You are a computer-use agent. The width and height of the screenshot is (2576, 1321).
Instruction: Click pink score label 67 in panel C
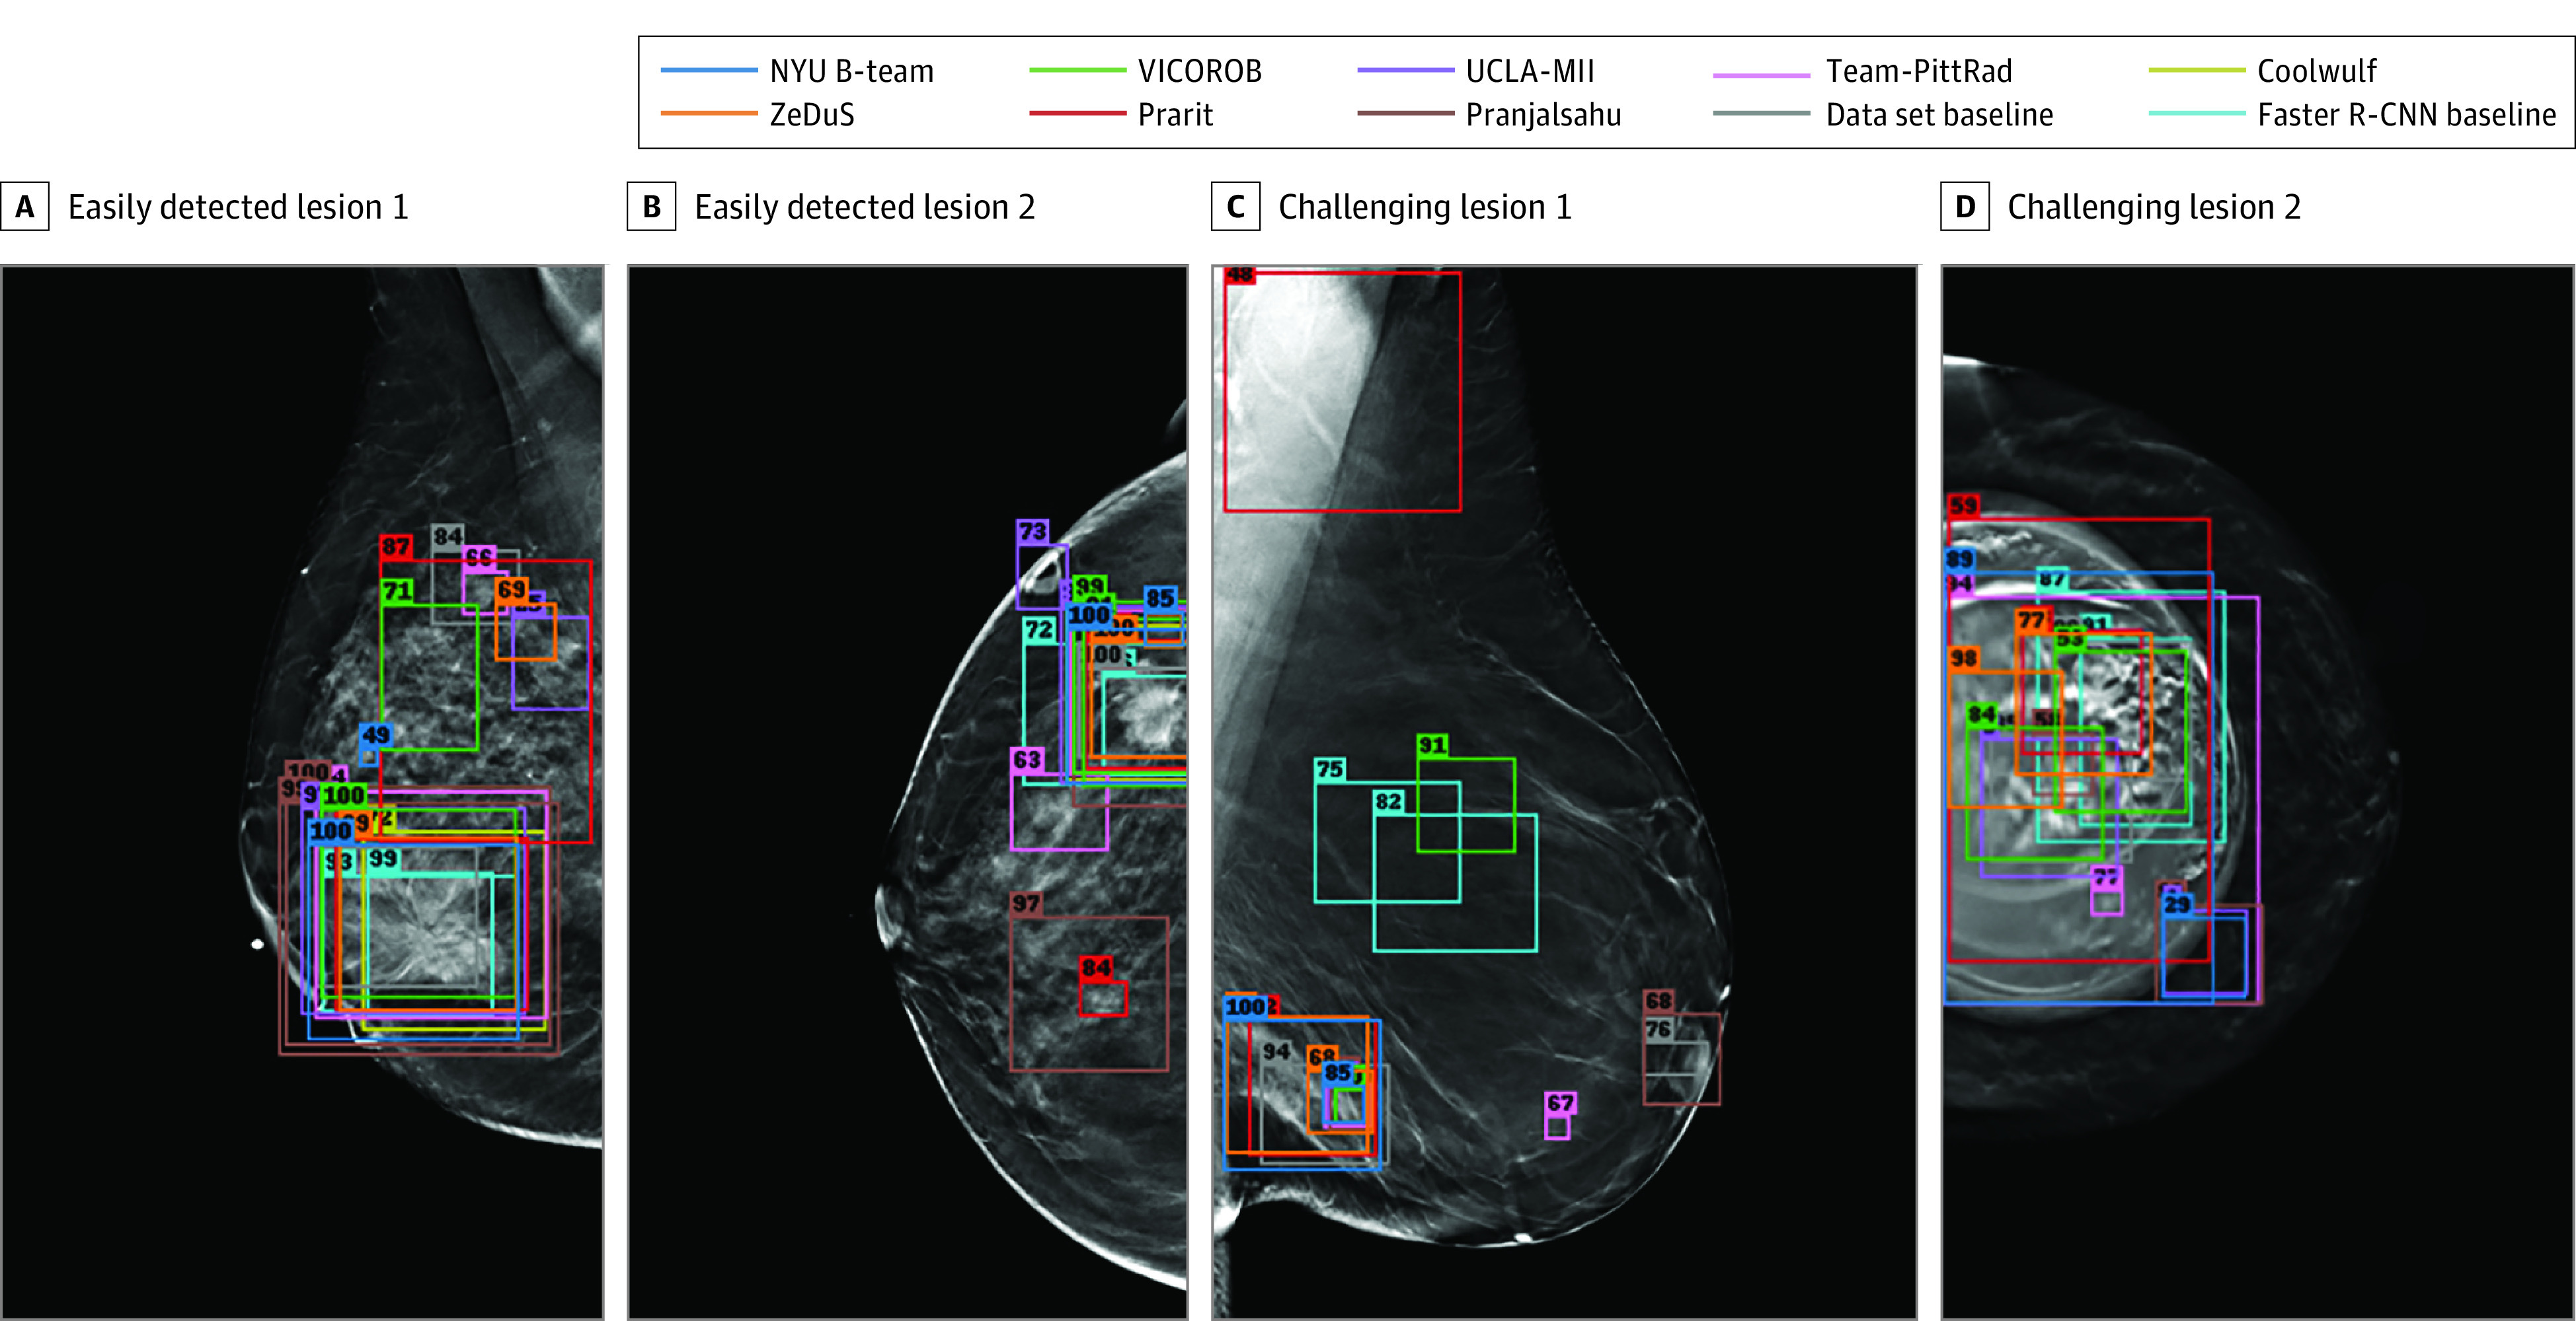(1561, 1103)
